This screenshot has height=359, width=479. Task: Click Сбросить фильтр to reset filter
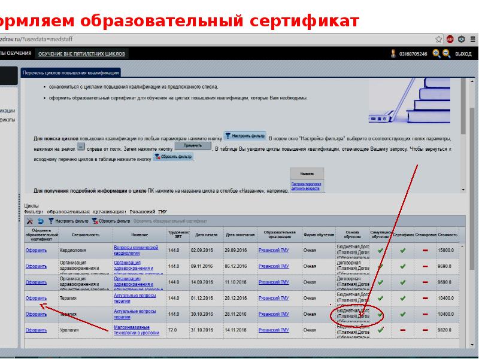[110, 221]
